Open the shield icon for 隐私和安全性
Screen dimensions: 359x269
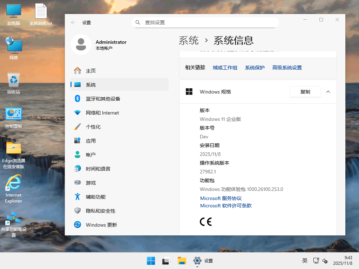point(77,211)
